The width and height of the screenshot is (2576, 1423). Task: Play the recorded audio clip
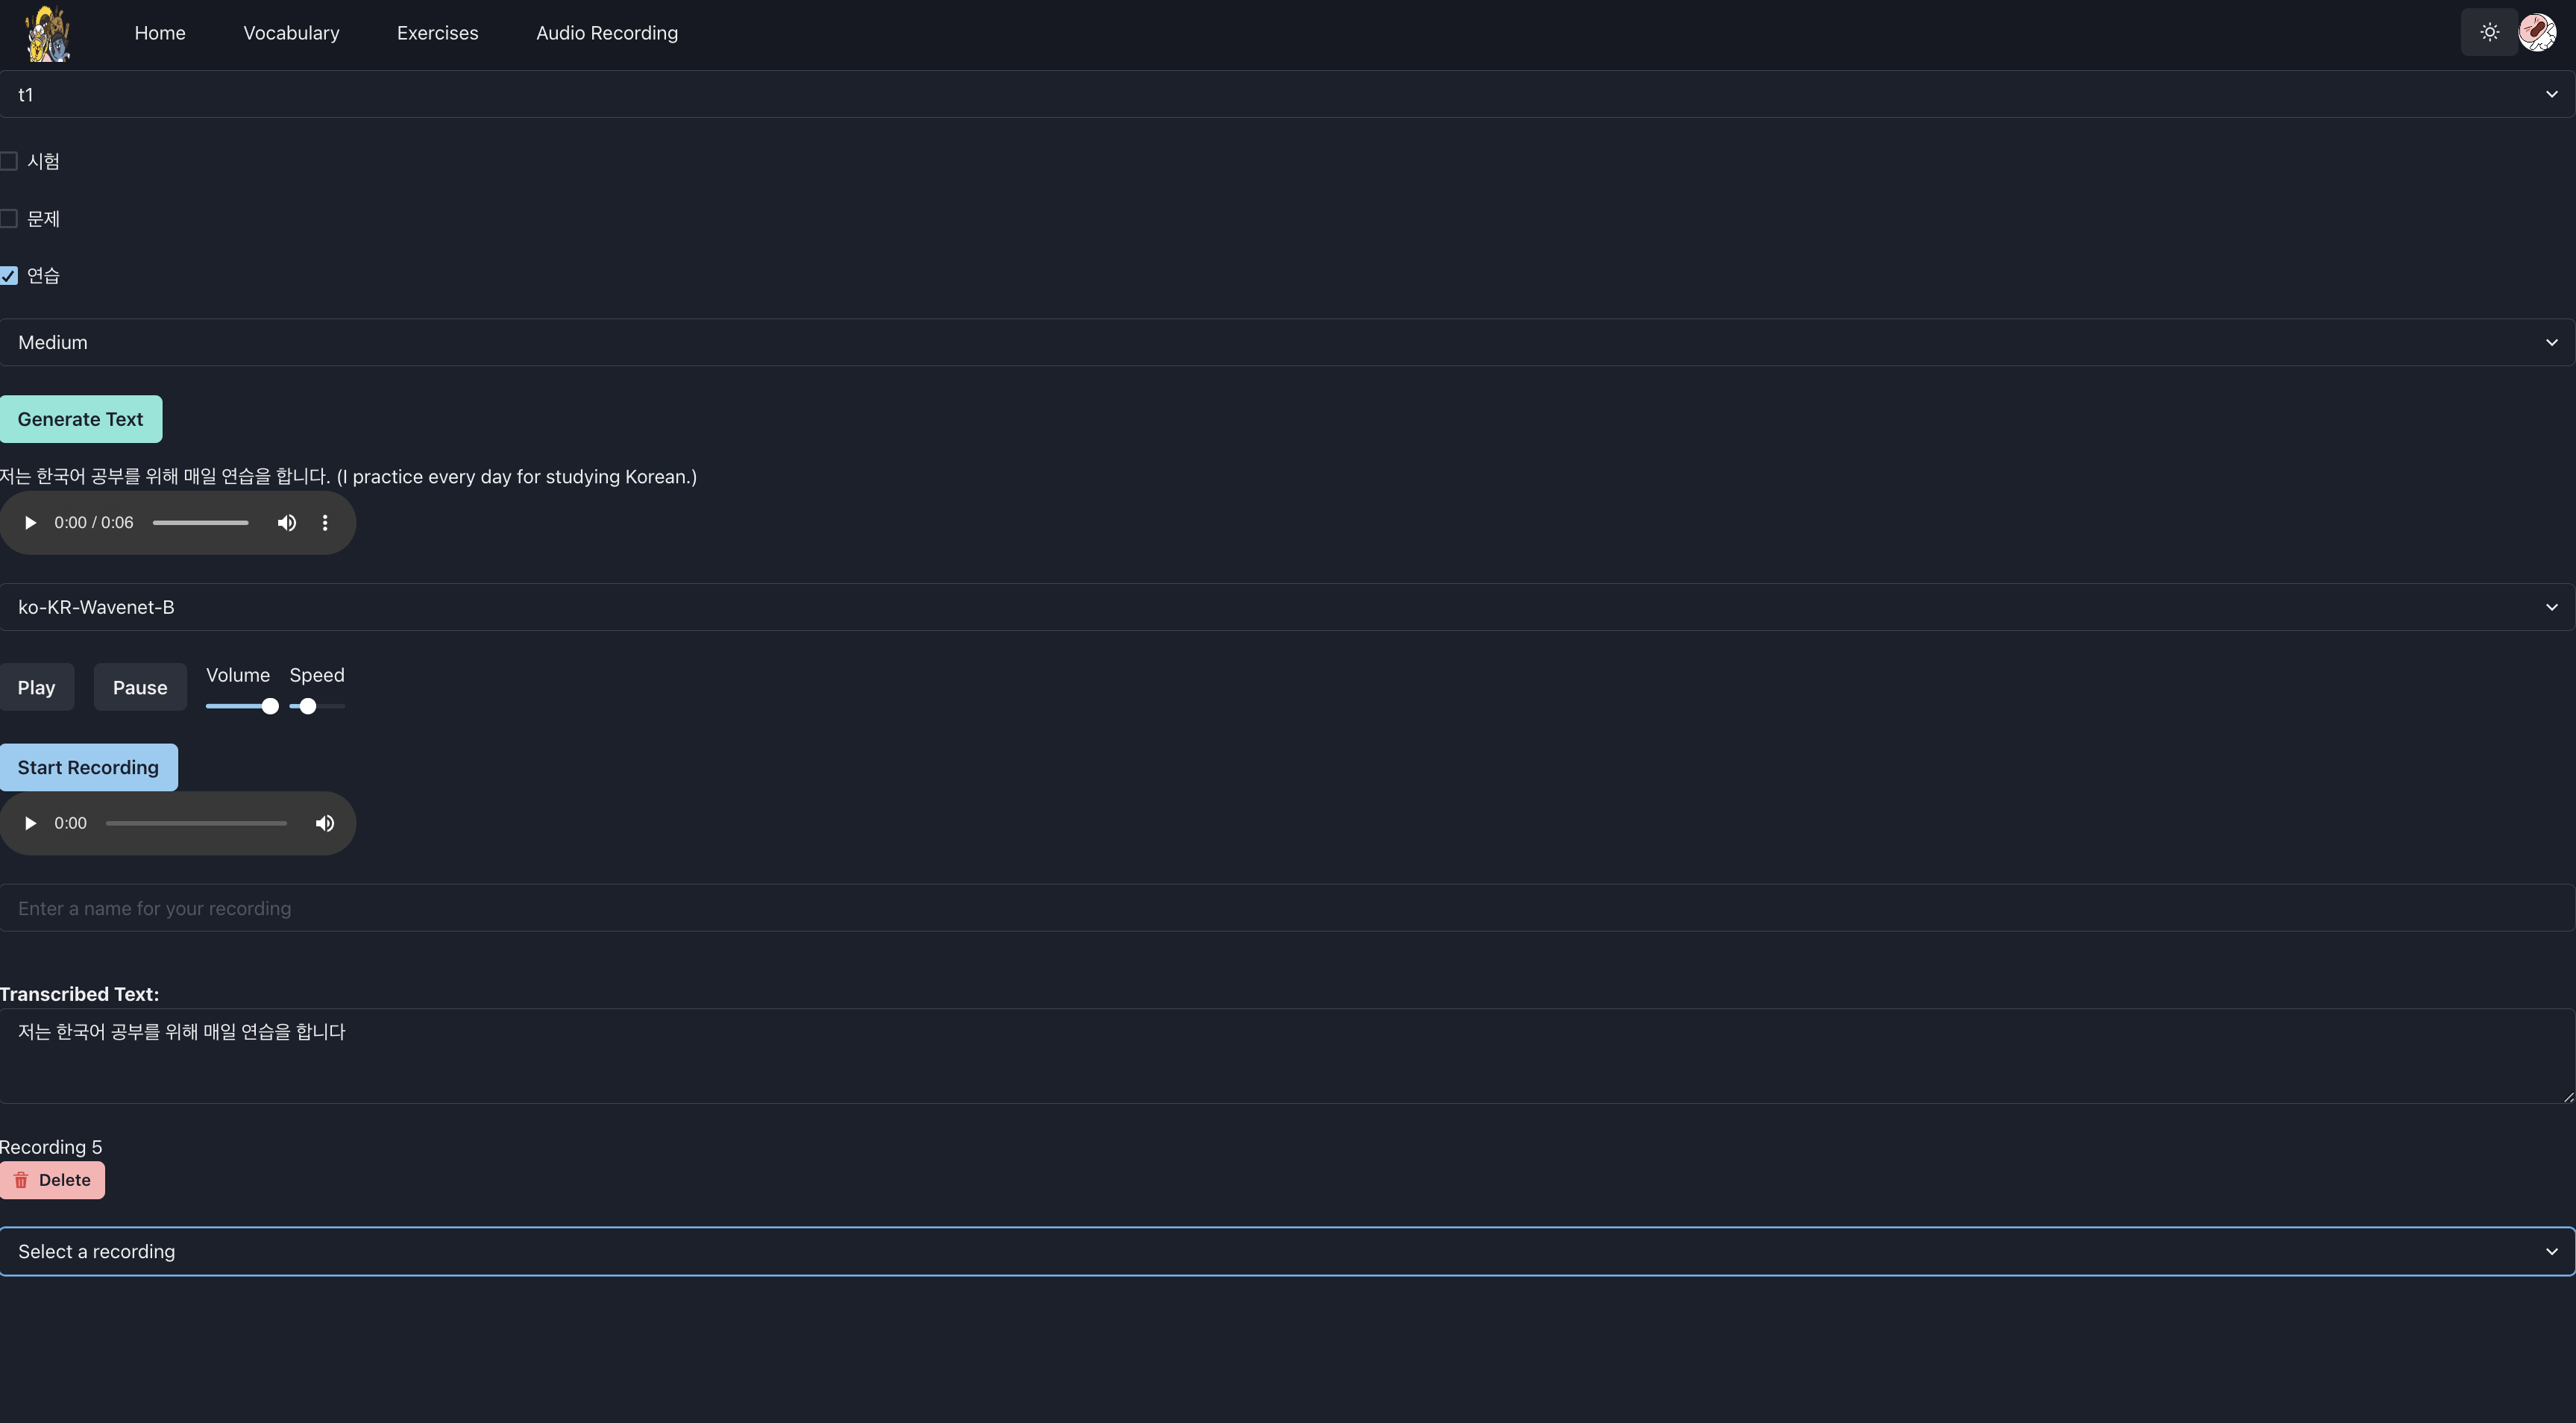30,823
